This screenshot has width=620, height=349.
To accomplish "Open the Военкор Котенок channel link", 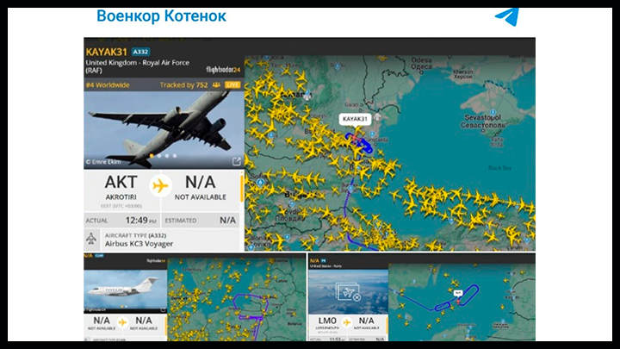I will (x=161, y=16).
